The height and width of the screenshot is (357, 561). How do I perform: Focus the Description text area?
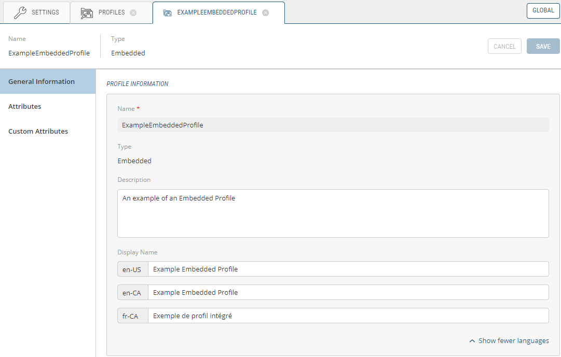pyautogui.click(x=333, y=213)
